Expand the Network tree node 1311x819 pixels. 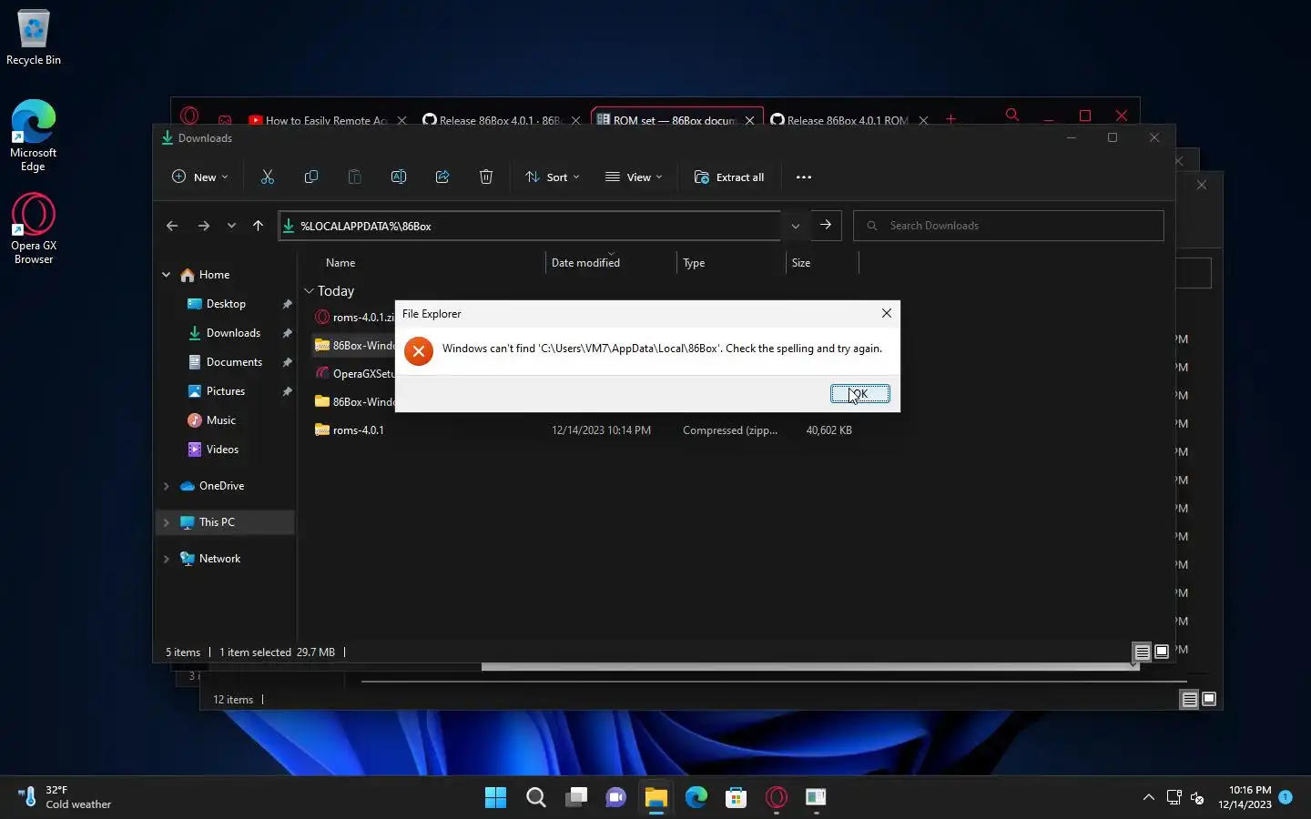(167, 559)
